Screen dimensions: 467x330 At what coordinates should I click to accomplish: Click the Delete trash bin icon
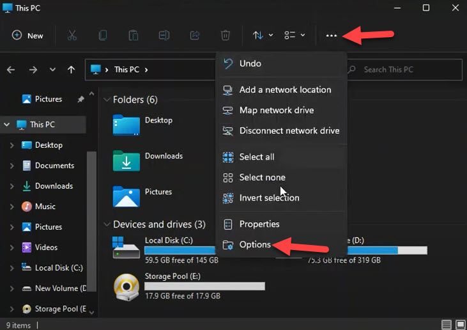point(226,35)
